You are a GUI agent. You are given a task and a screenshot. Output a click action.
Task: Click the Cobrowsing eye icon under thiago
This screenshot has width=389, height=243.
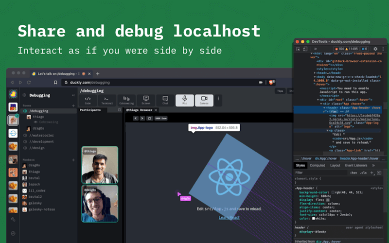[35, 122]
